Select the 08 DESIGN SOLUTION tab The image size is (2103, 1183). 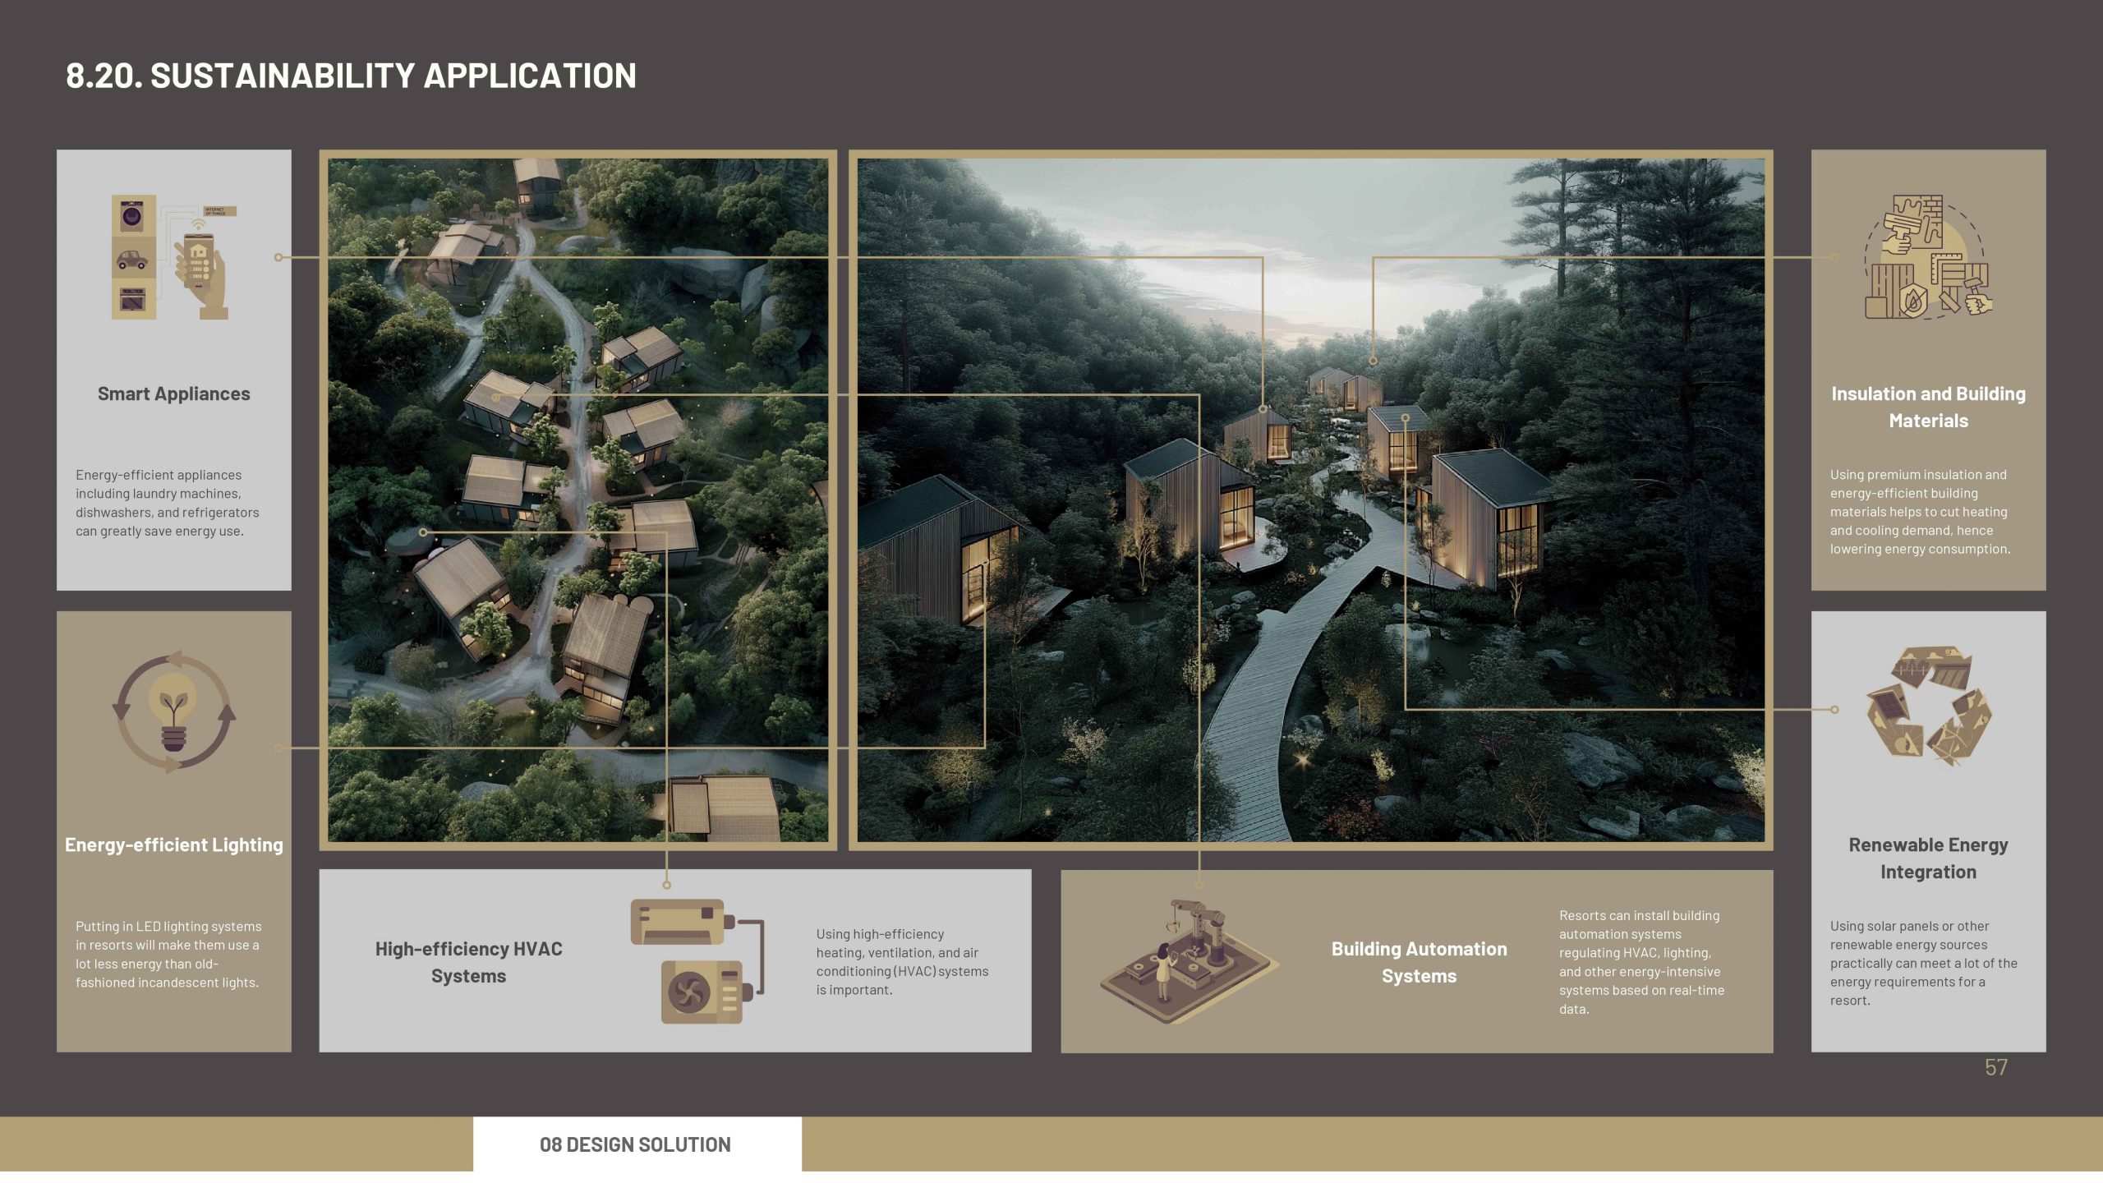click(636, 1144)
